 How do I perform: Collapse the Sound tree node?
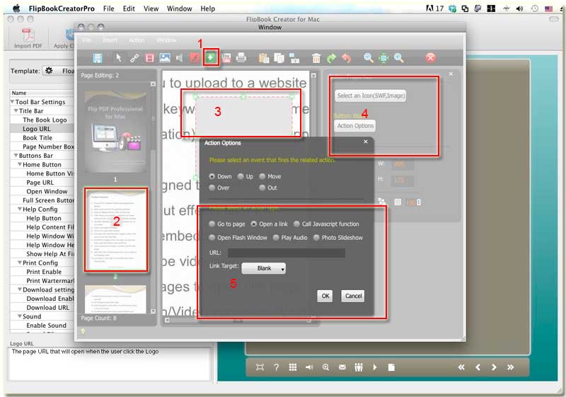[x=20, y=316]
